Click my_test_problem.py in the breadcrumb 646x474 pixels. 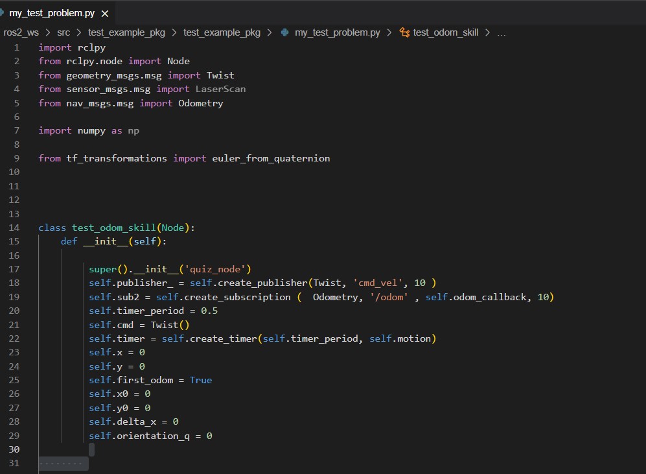pyautogui.click(x=338, y=32)
